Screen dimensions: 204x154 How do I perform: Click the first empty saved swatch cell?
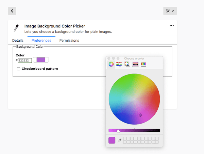pos(125,138)
